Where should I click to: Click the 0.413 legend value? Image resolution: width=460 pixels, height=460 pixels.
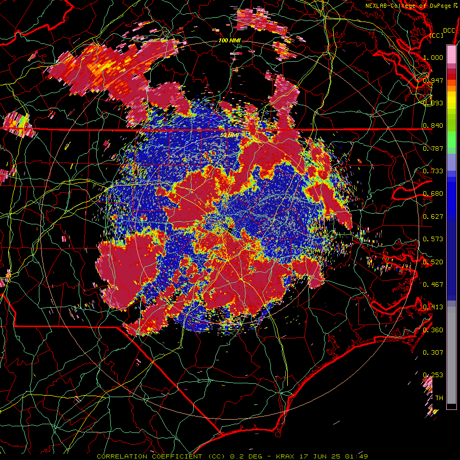click(x=433, y=307)
